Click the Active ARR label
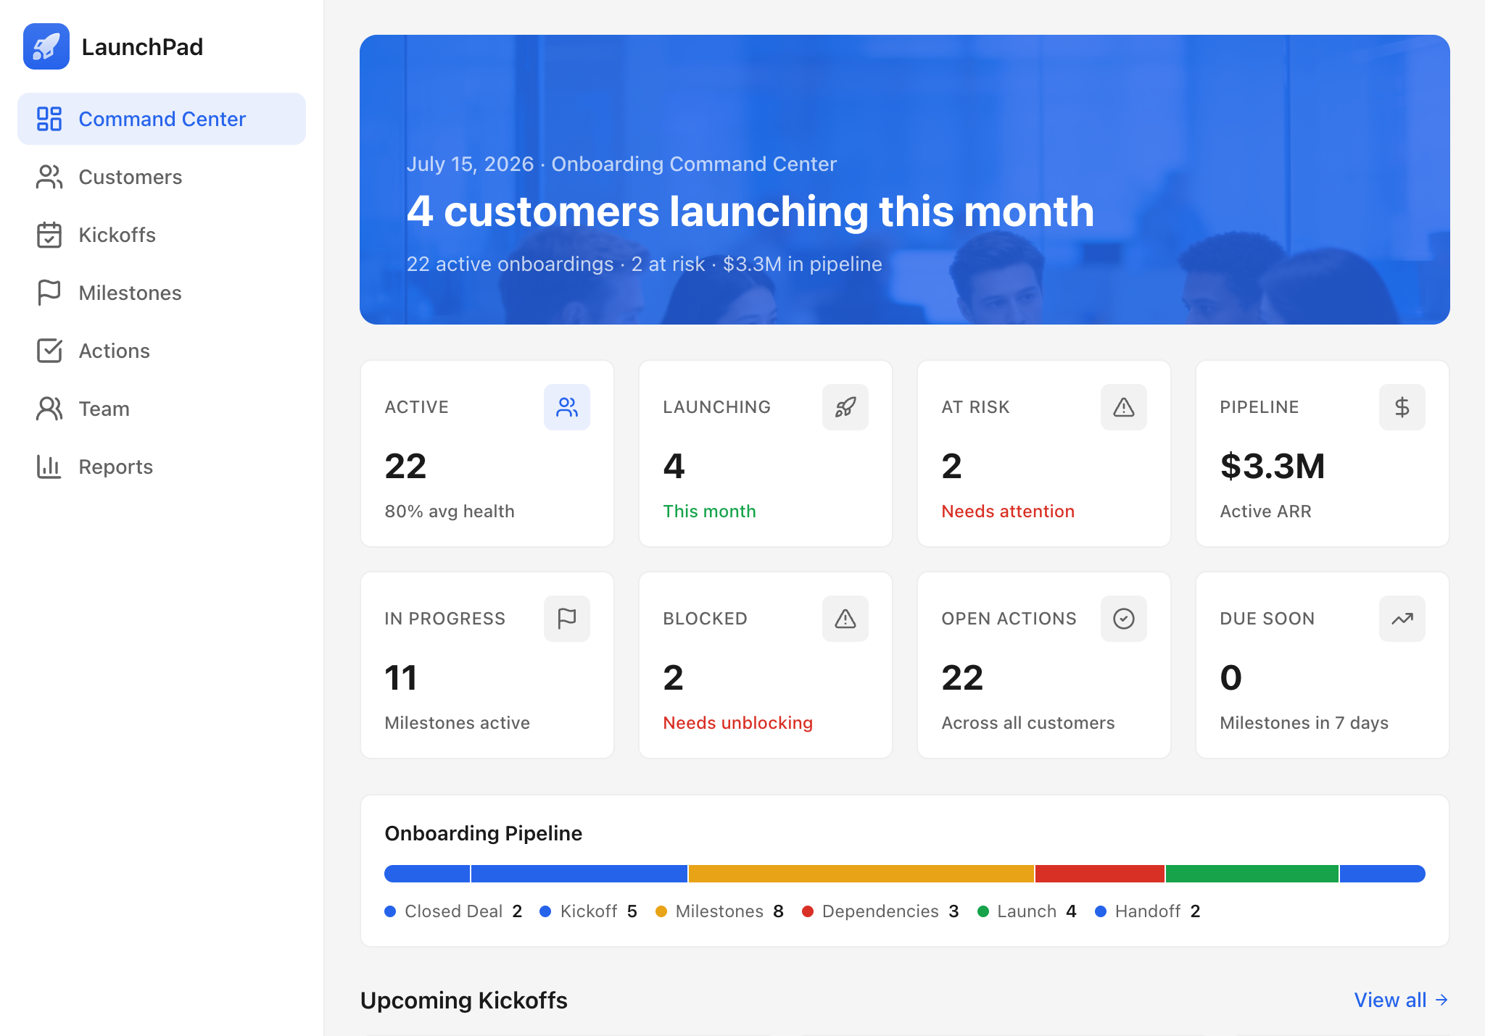This screenshot has height=1036, width=1485. pyautogui.click(x=1265, y=511)
